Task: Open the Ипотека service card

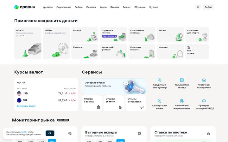Action: (x=170, y=51)
